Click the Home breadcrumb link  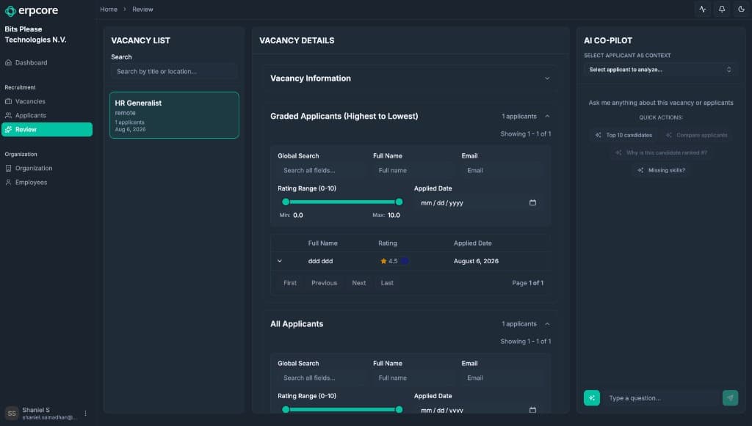point(109,9)
